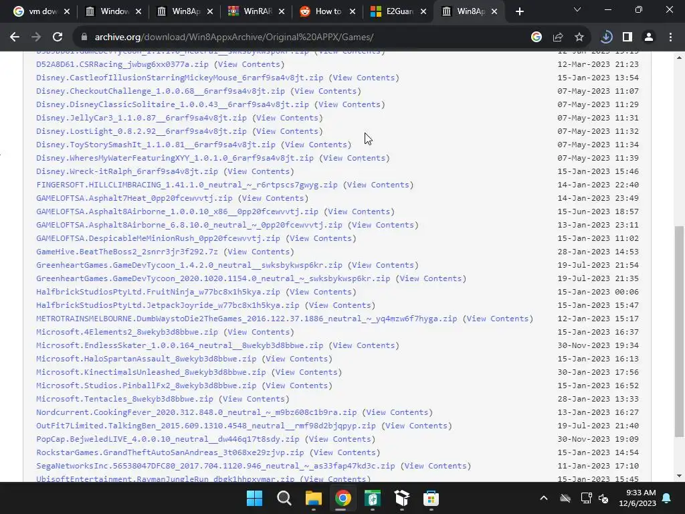Download Asphalt8Airborne_6.8.10.0 zip
The image size is (685, 514).
[x=189, y=225]
